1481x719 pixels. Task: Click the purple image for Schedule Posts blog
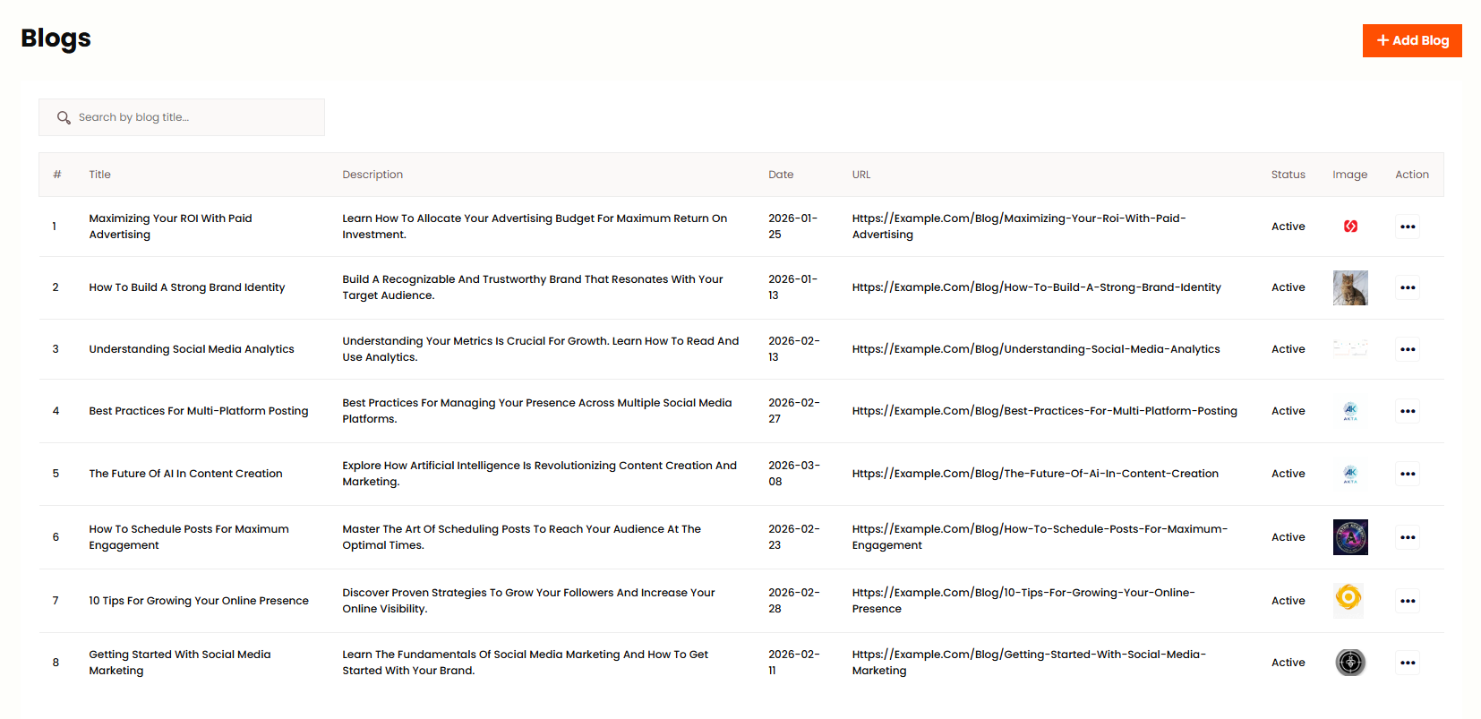click(1349, 537)
